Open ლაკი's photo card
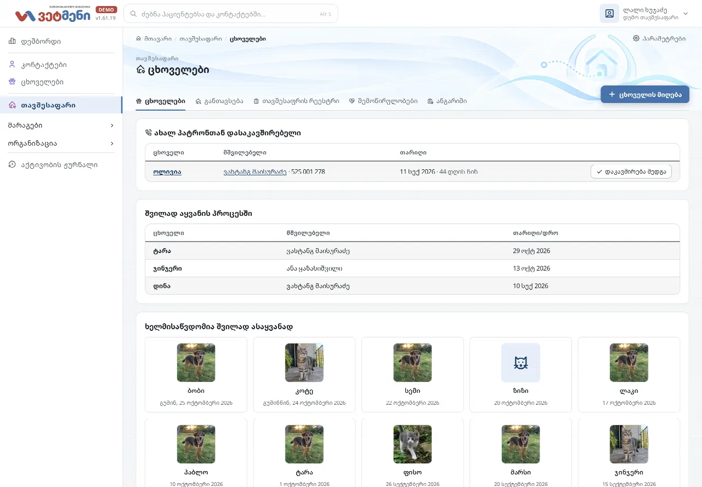Viewport: 702px width, 487px height. tap(629, 375)
